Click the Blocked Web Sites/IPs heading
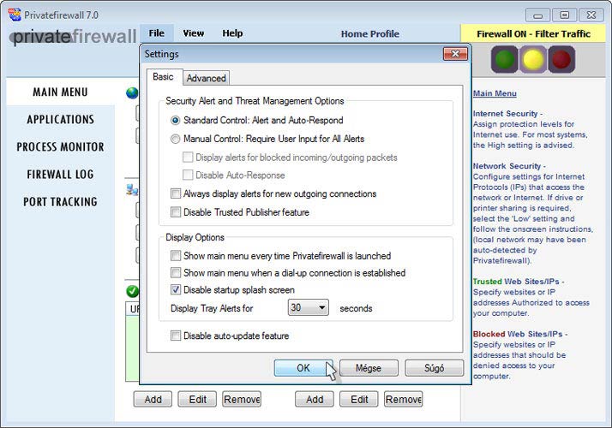This screenshot has width=612, height=428. pyautogui.click(x=520, y=334)
